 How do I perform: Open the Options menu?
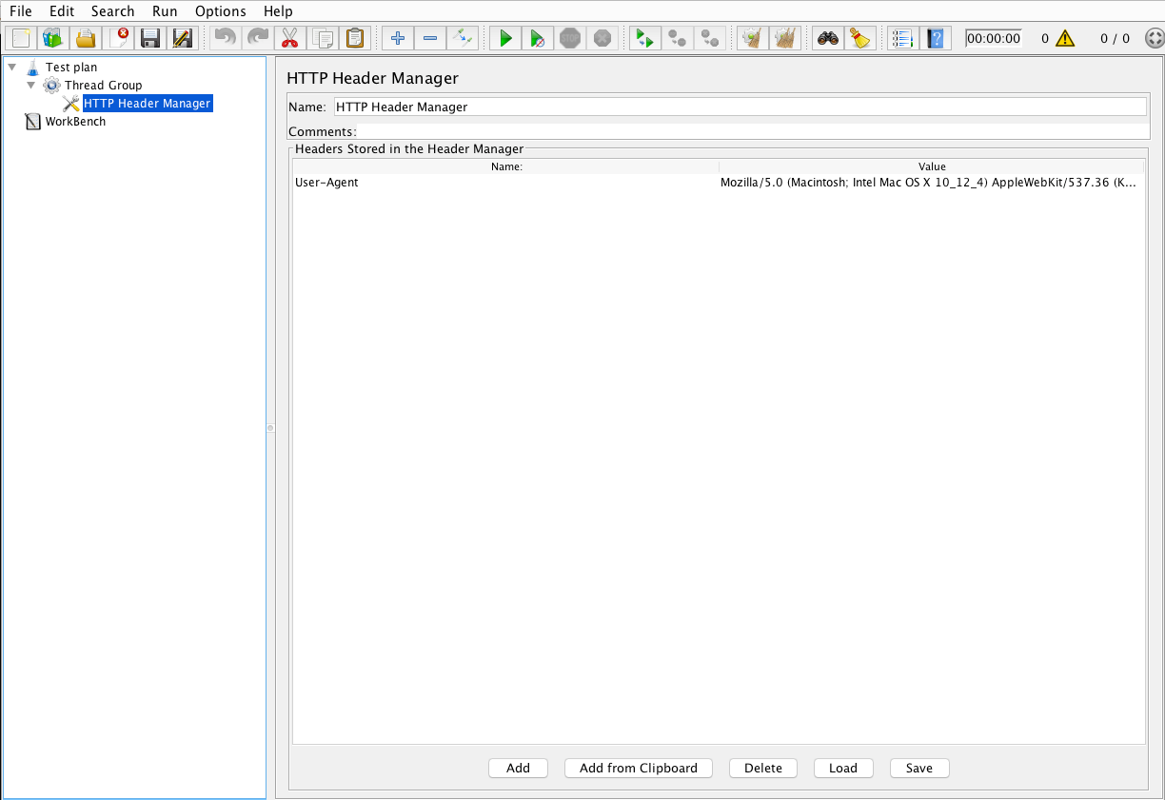tap(220, 11)
